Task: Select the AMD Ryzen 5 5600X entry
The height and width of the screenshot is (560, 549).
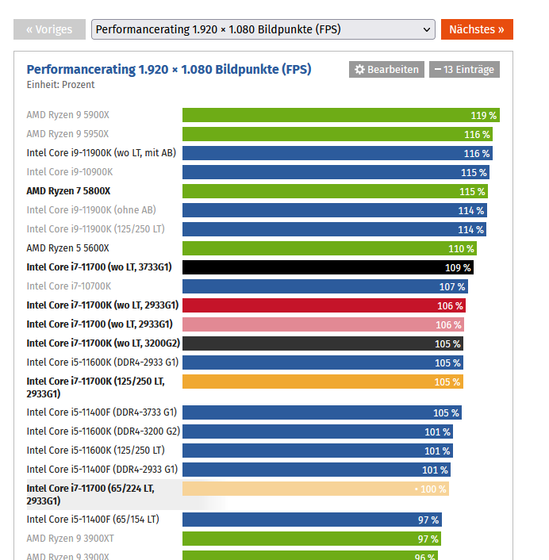Action: tap(68, 248)
